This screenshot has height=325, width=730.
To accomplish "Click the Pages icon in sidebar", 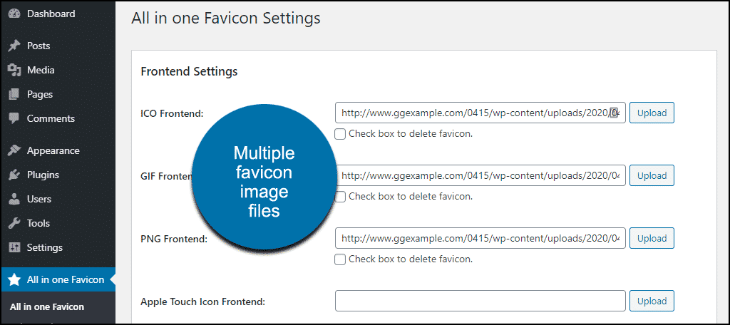I will tap(14, 95).
